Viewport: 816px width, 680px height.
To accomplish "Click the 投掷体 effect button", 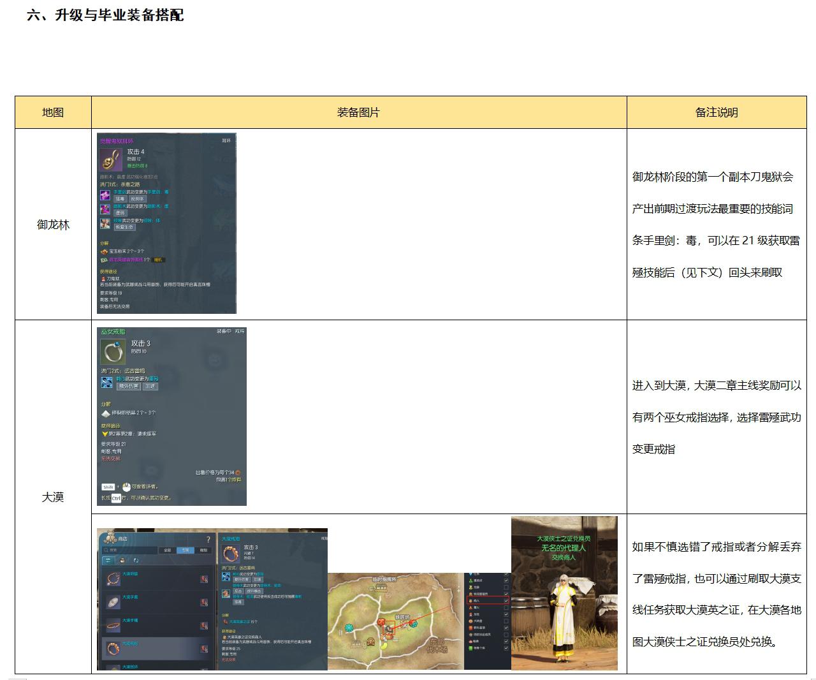I will [x=138, y=199].
